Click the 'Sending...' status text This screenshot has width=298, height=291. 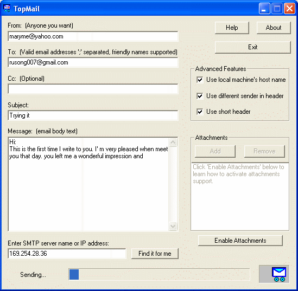click(33, 275)
